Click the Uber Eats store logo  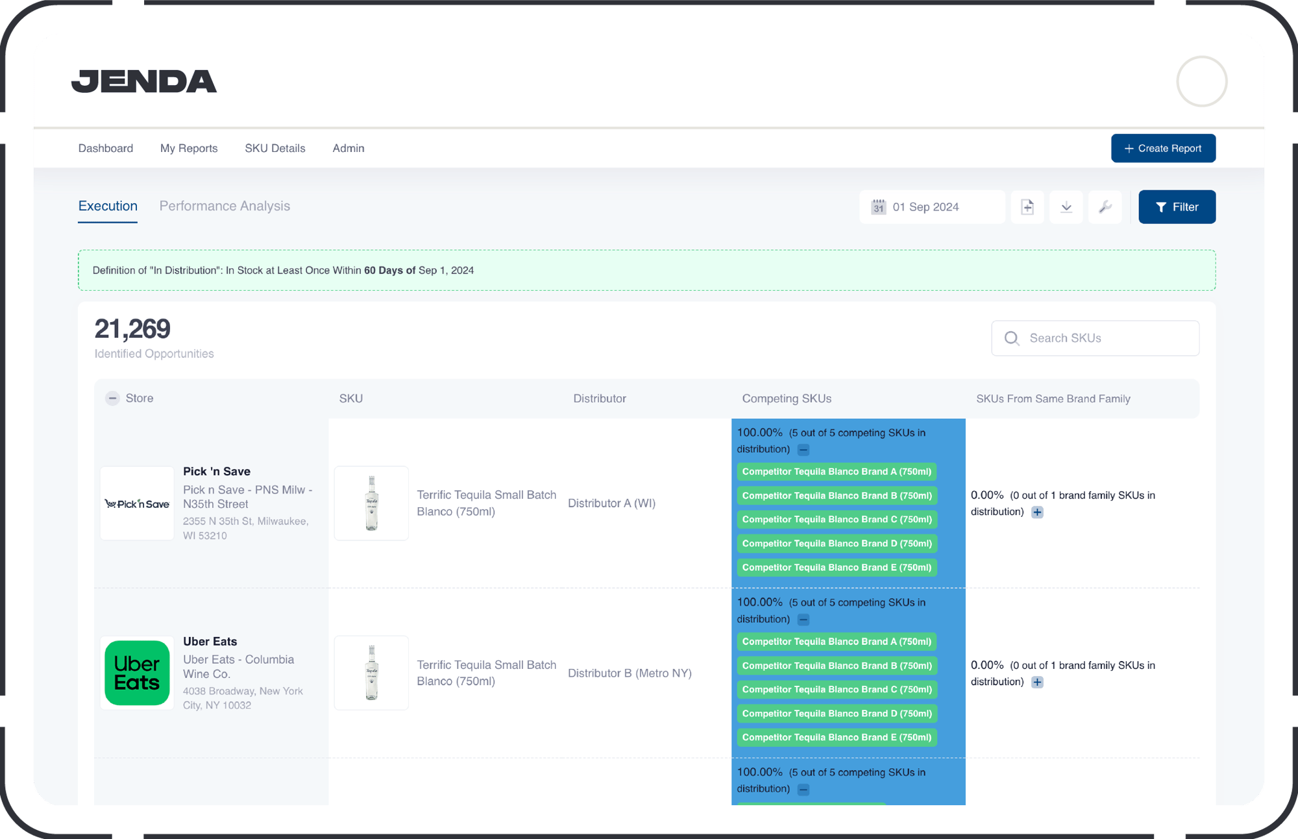137,673
